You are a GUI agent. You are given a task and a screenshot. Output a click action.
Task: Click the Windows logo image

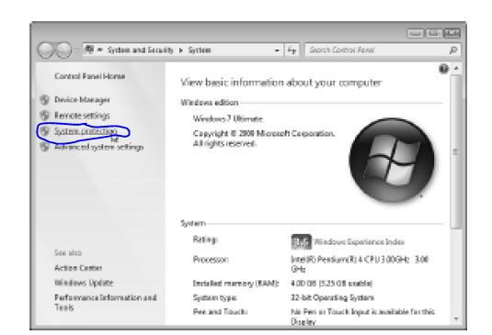pyautogui.click(x=392, y=160)
